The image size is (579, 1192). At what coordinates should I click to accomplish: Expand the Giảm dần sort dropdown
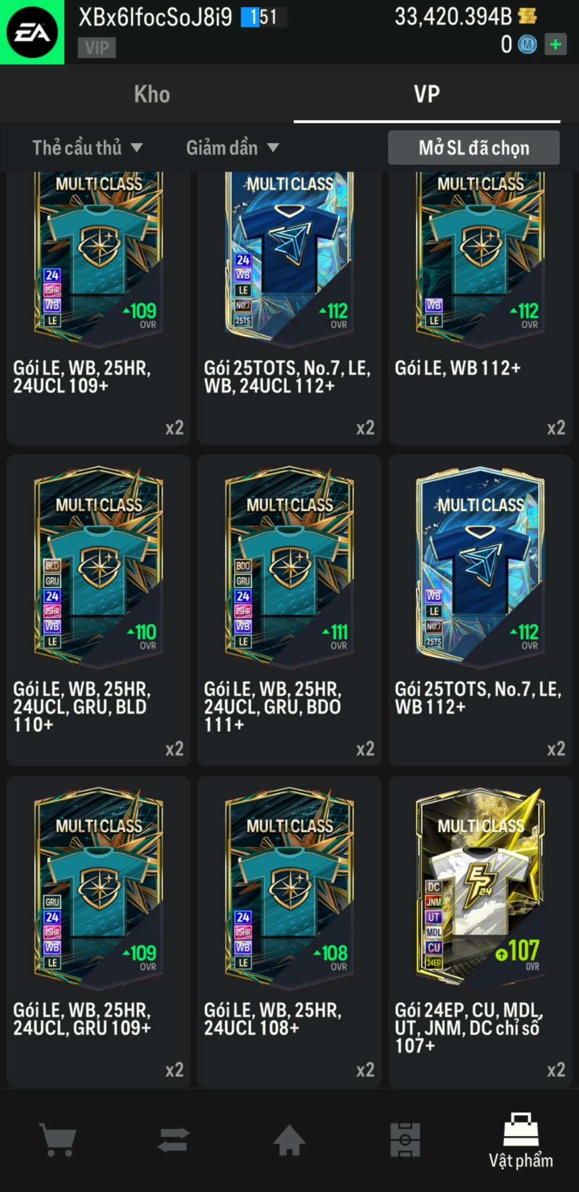233,148
